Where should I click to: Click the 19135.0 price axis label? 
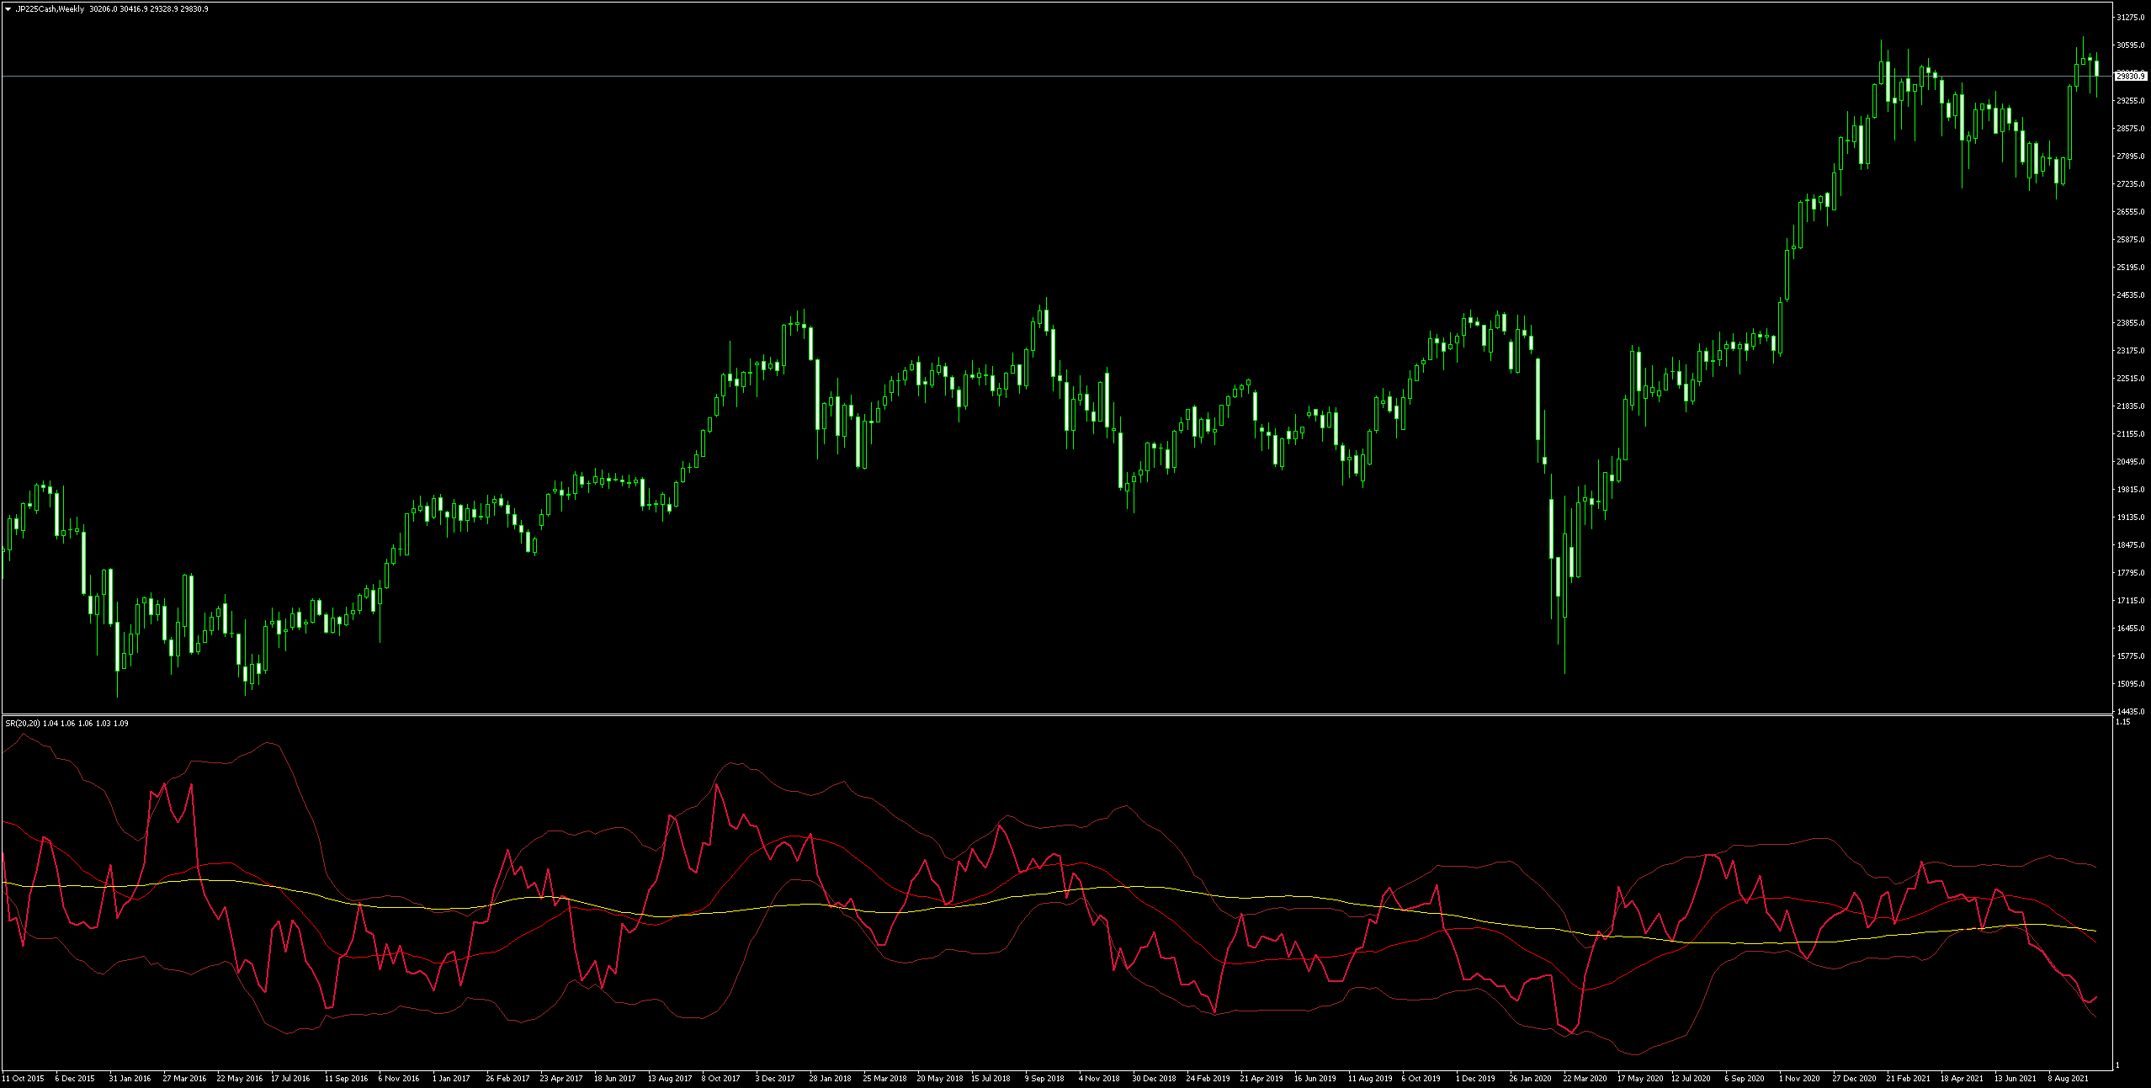click(2130, 517)
